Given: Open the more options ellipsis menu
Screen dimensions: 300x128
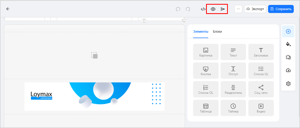Looking at the screenshot, I should tap(238, 9).
